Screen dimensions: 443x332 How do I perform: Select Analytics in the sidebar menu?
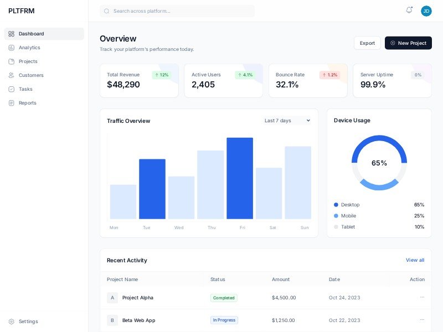pos(29,48)
